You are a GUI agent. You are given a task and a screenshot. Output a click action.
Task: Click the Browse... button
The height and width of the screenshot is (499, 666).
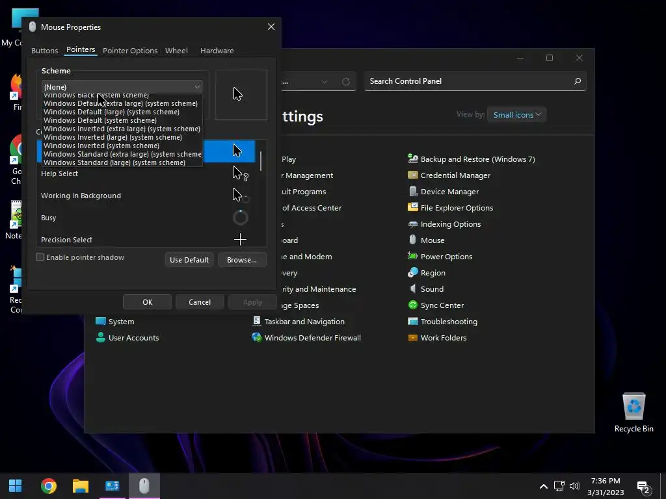242,260
